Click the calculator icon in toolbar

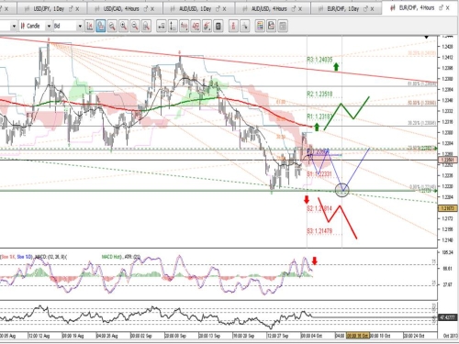(218, 27)
